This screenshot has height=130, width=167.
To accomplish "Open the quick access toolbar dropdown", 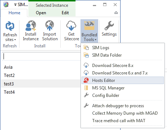I will point(15,5).
